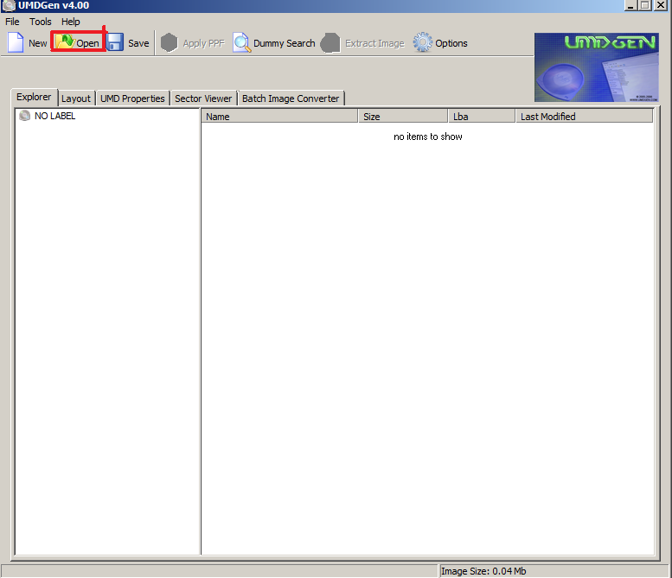Open Options via the gear icon
The width and height of the screenshot is (672, 578).
pyautogui.click(x=423, y=43)
